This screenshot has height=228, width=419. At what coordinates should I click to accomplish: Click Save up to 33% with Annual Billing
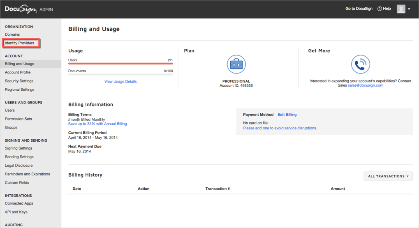tap(97, 124)
